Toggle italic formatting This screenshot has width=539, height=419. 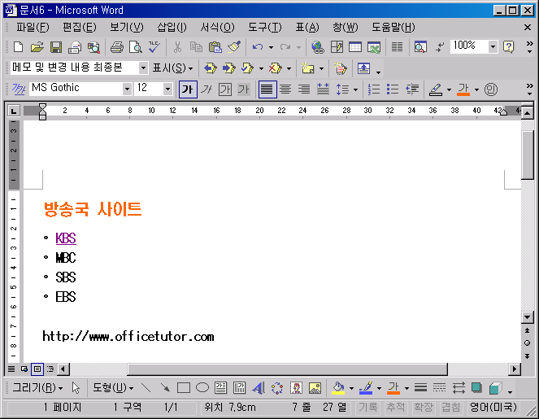[206, 89]
